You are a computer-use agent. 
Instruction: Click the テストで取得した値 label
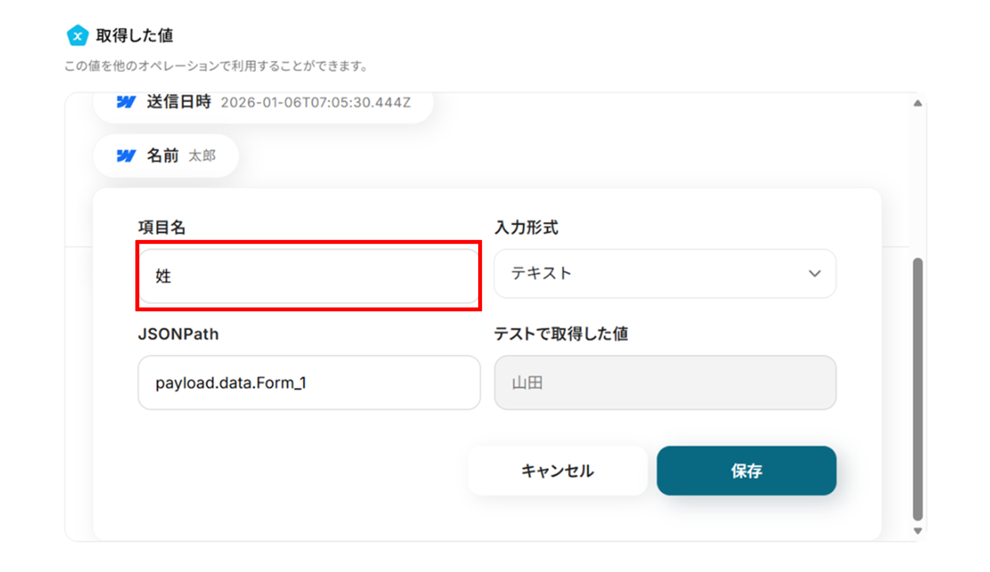(561, 334)
